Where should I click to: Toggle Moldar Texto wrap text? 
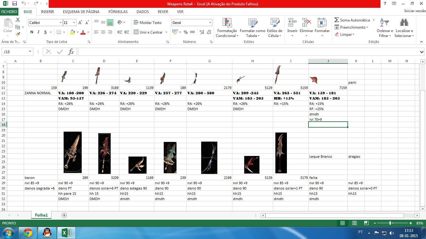point(148,22)
